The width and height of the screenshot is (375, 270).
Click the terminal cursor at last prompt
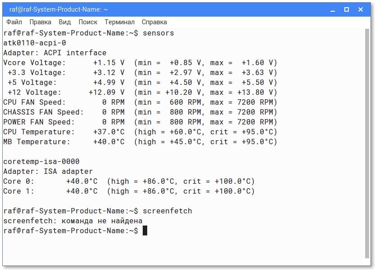145,231
